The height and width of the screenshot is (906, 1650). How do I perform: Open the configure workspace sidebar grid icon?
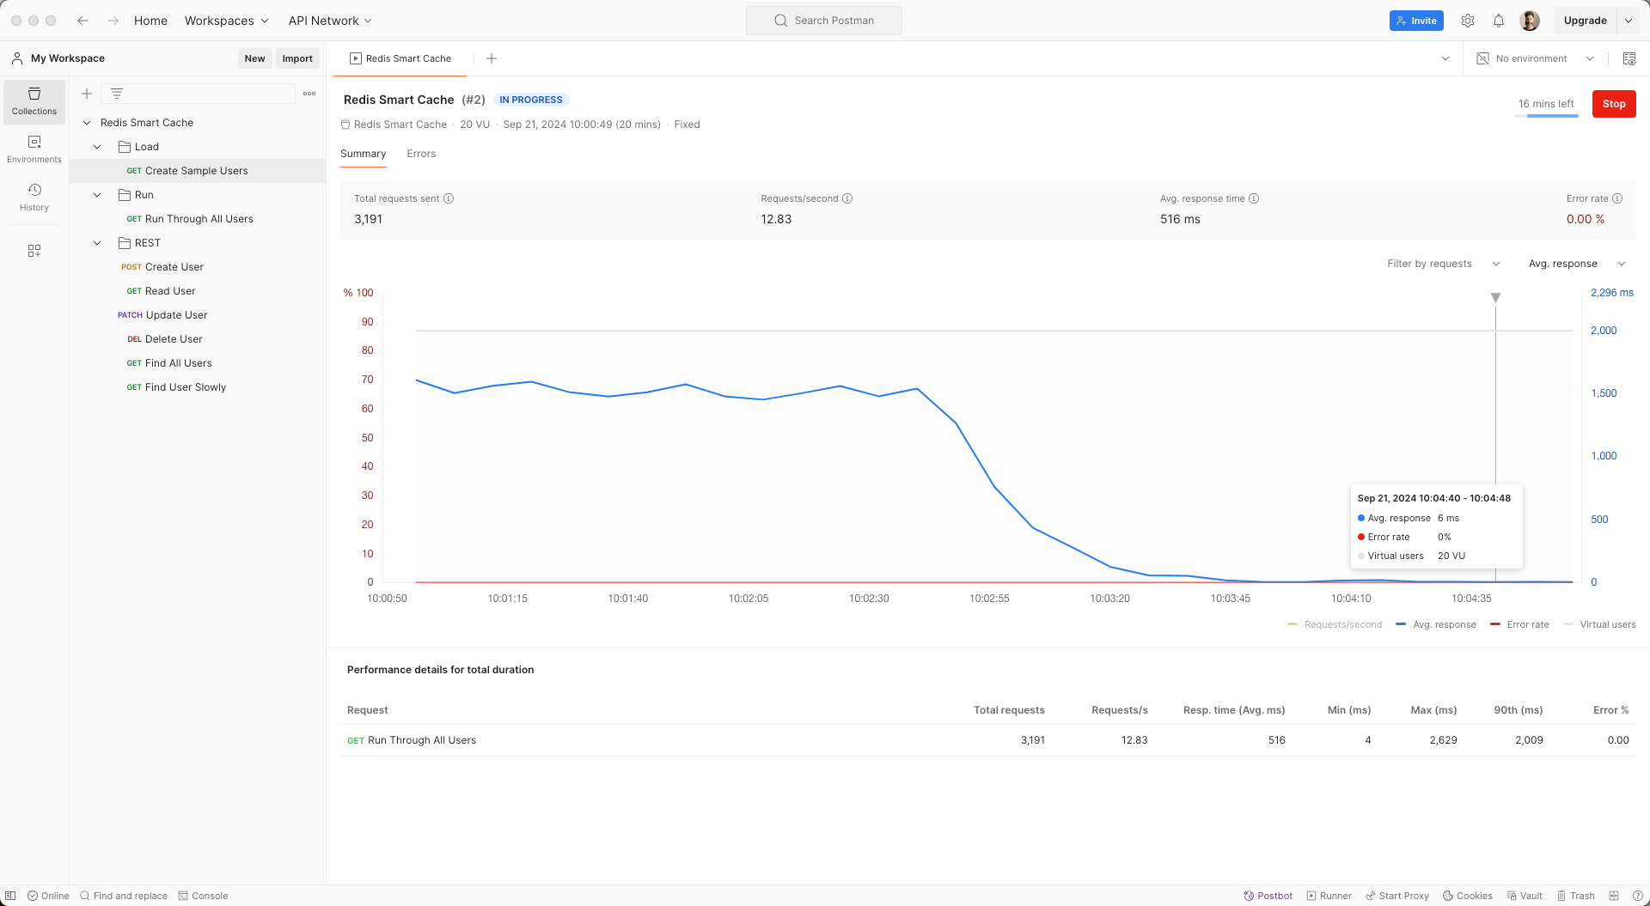tap(34, 251)
